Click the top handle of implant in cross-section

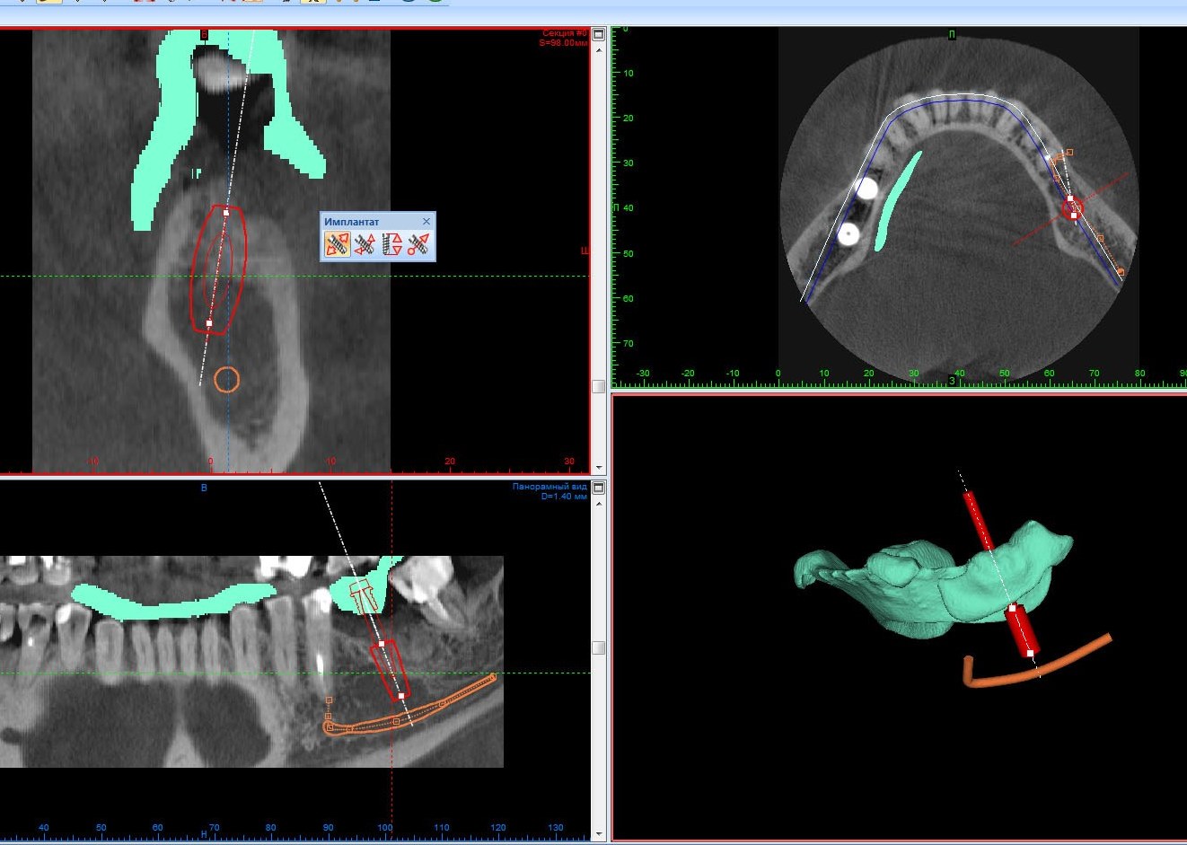click(x=226, y=213)
